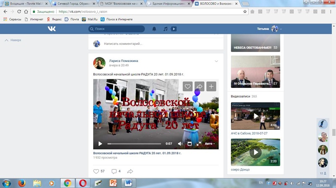Screen dimensions: 336x188
Task: Open Лариса Помазкина profile link
Action: point(123,61)
